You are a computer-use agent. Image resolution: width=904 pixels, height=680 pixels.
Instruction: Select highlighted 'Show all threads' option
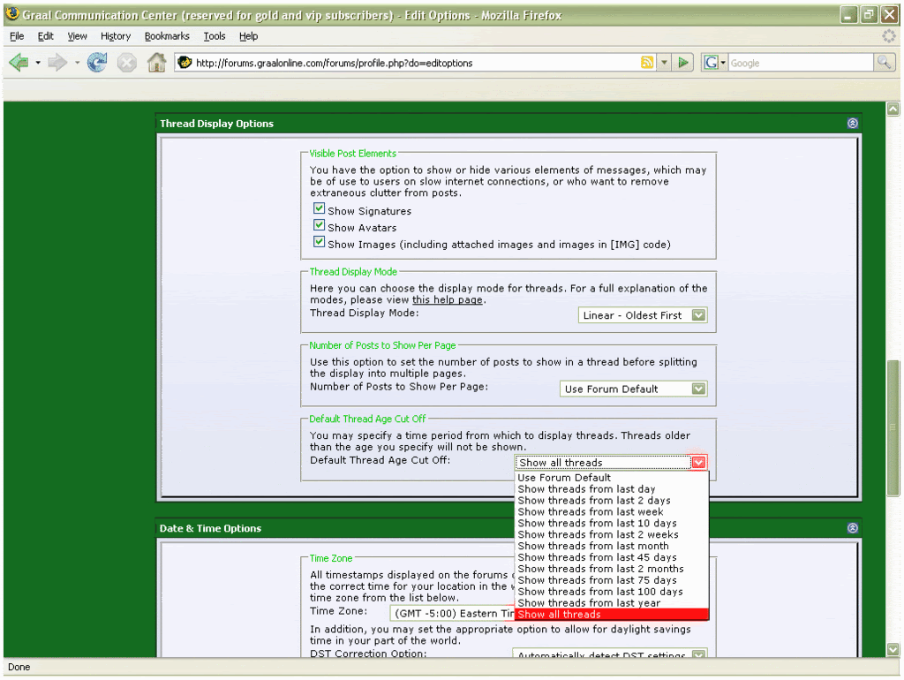click(611, 615)
